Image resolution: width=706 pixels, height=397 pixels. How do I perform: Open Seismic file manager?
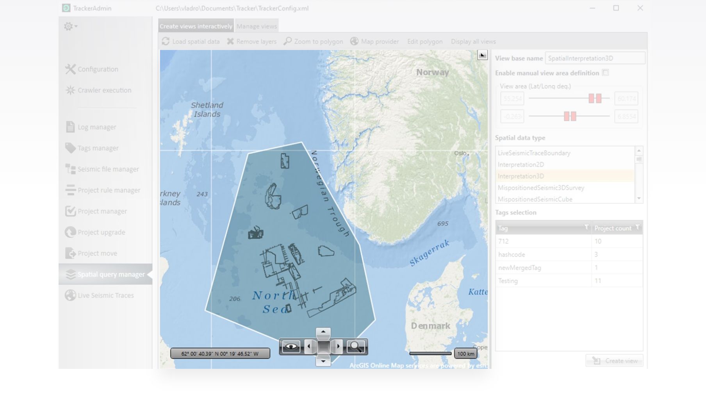click(102, 169)
